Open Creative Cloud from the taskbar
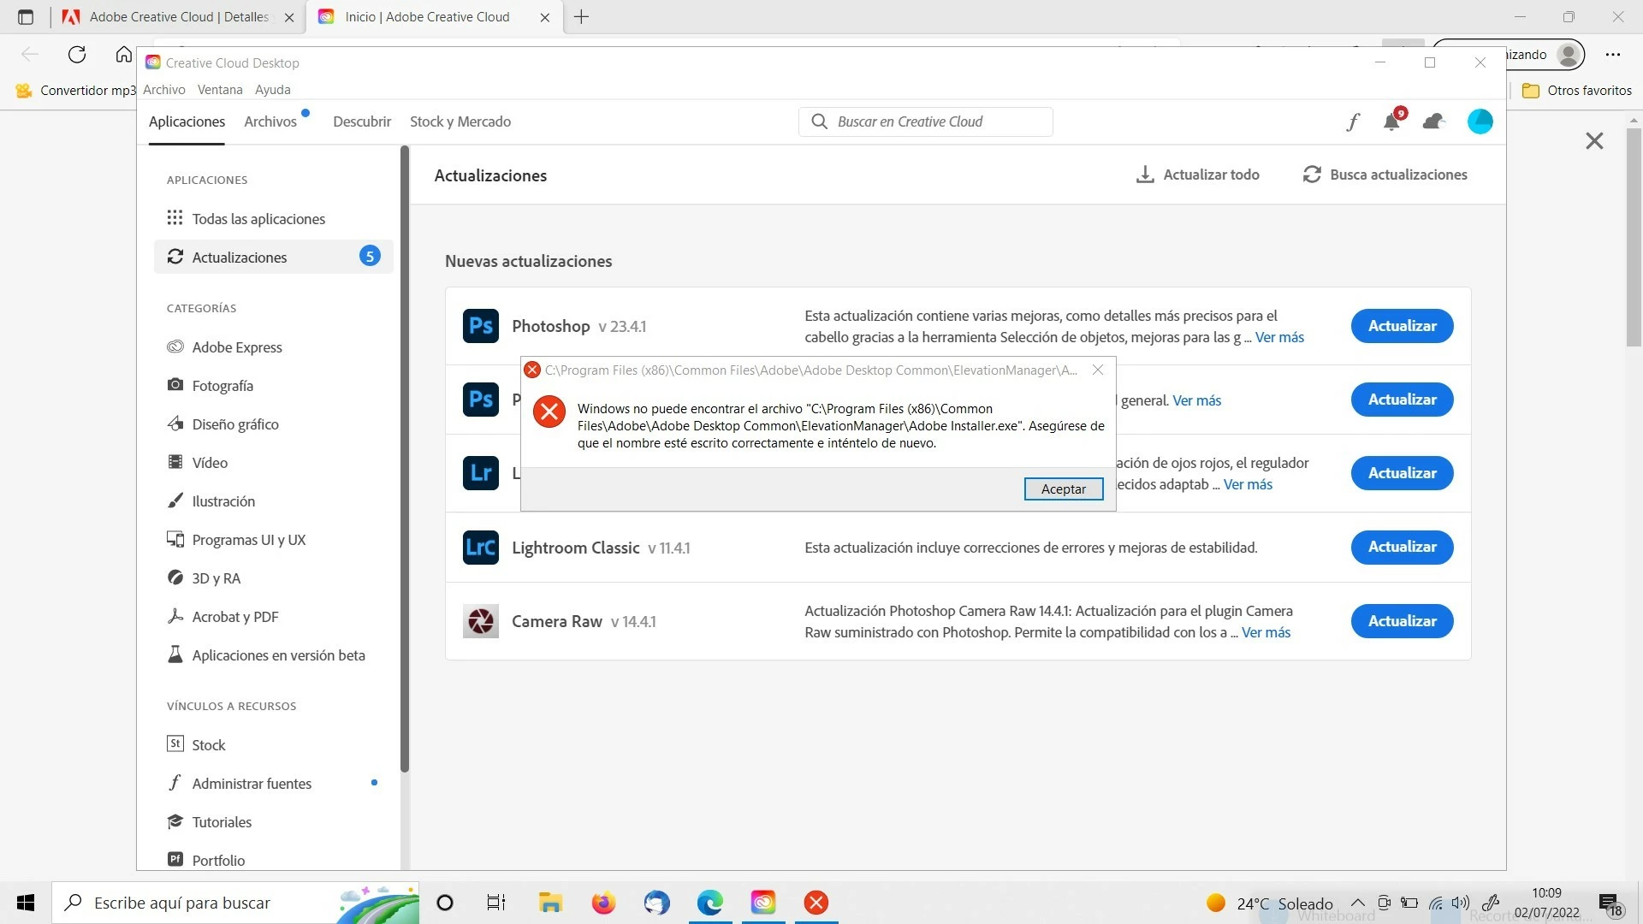Viewport: 1643px width, 924px height. pyautogui.click(x=762, y=903)
